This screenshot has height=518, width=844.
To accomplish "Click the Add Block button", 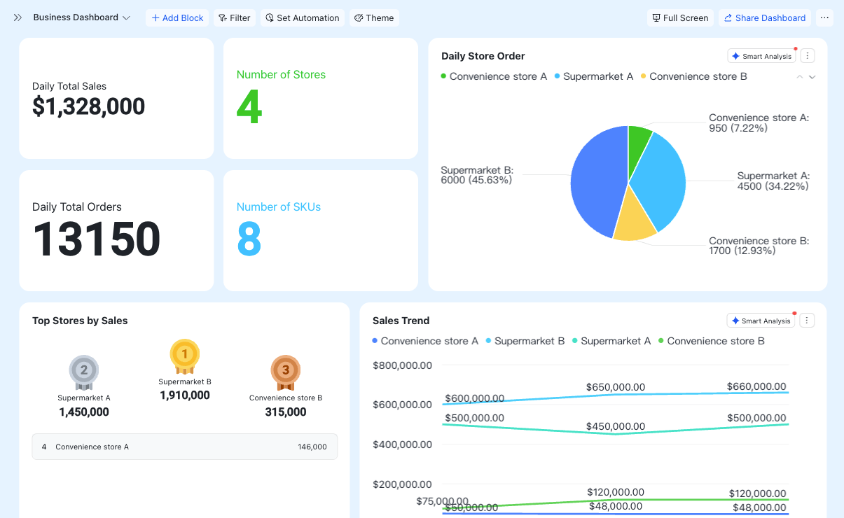I will click(x=177, y=17).
